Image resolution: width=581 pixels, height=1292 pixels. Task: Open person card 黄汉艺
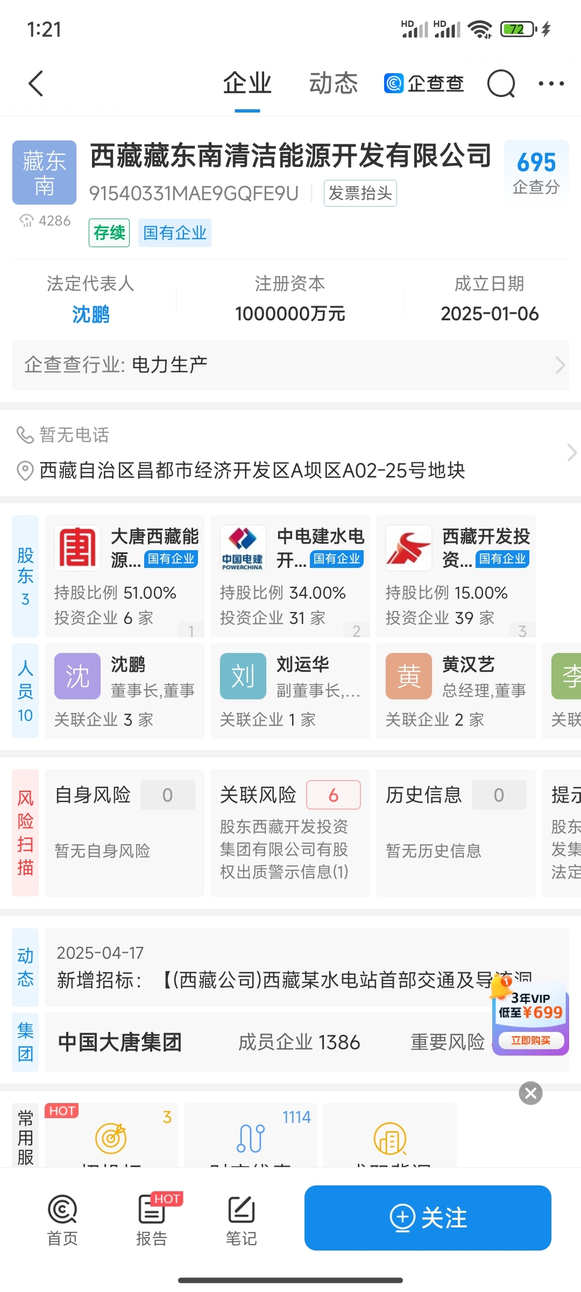coord(456,691)
